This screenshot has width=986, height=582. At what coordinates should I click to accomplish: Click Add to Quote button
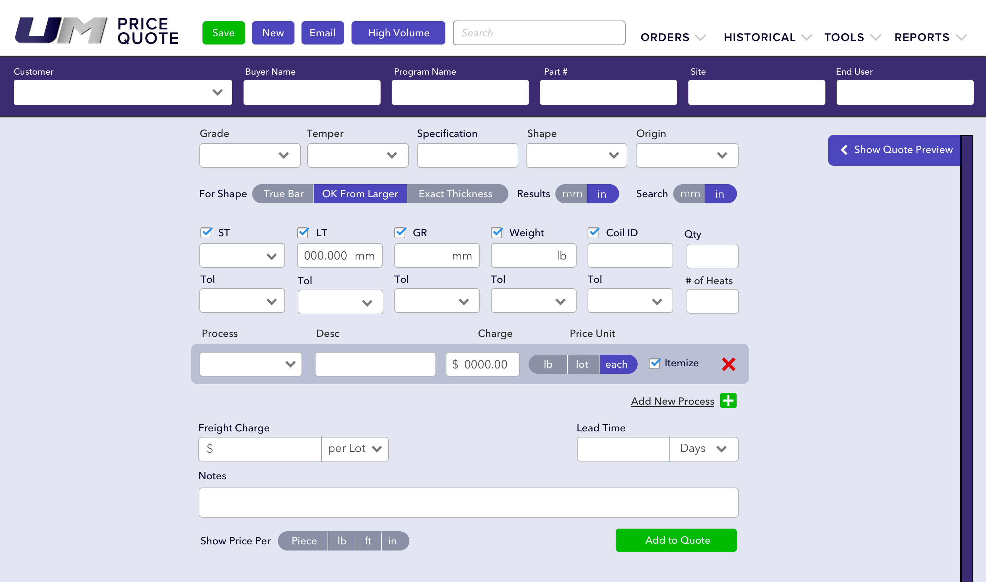(676, 541)
